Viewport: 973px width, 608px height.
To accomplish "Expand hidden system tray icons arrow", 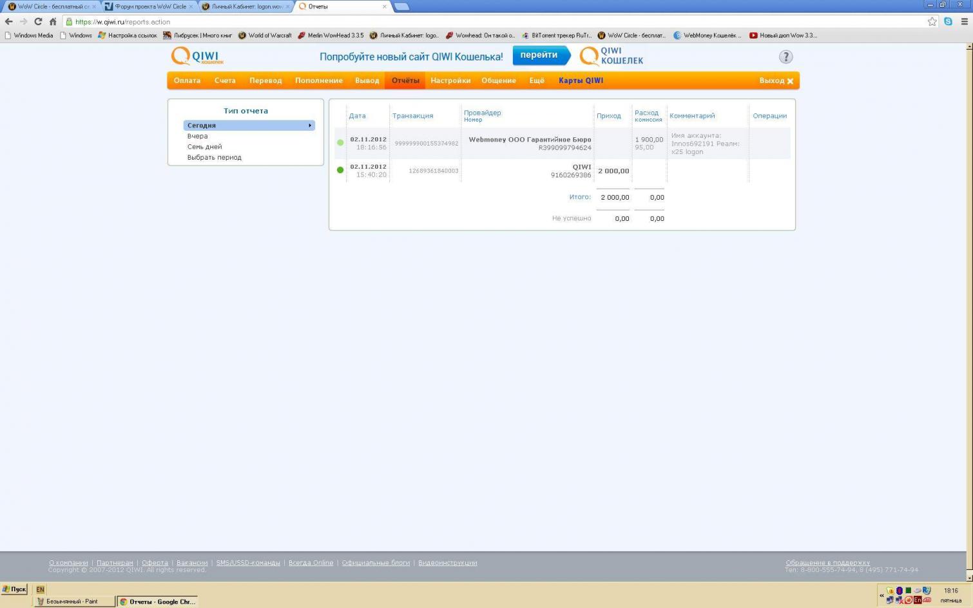I will (x=881, y=595).
